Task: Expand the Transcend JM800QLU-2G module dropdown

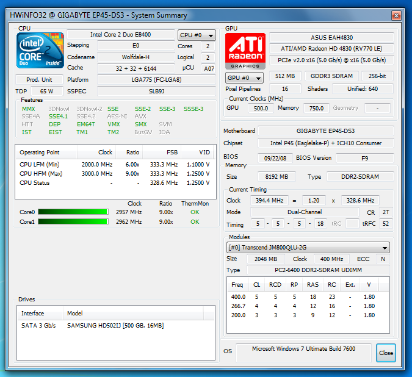Action: [308, 248]
